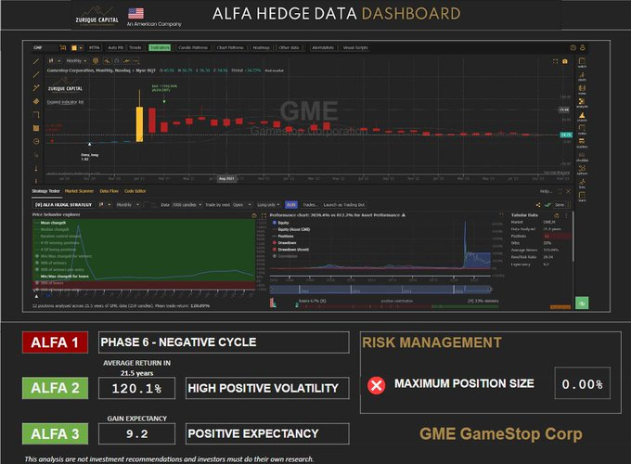The height and width of the screenshot is (464, 631).
Task: Open the links panel in right sidebar
Action: pyautogui.click(x=582, y=184)
